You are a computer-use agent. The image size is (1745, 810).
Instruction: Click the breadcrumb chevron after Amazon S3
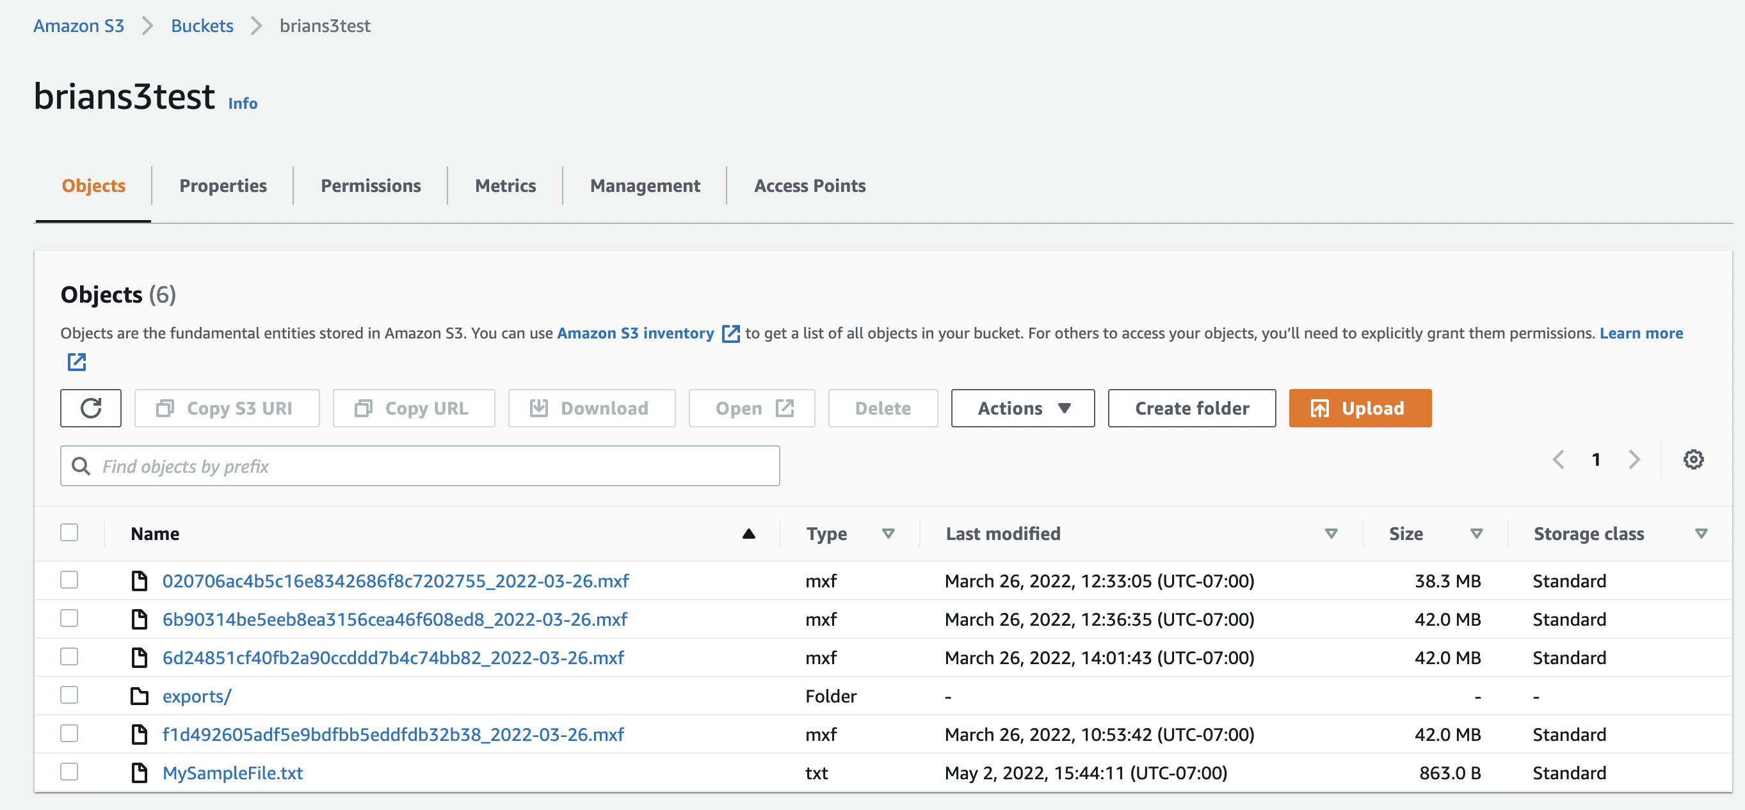pos(148,26)
